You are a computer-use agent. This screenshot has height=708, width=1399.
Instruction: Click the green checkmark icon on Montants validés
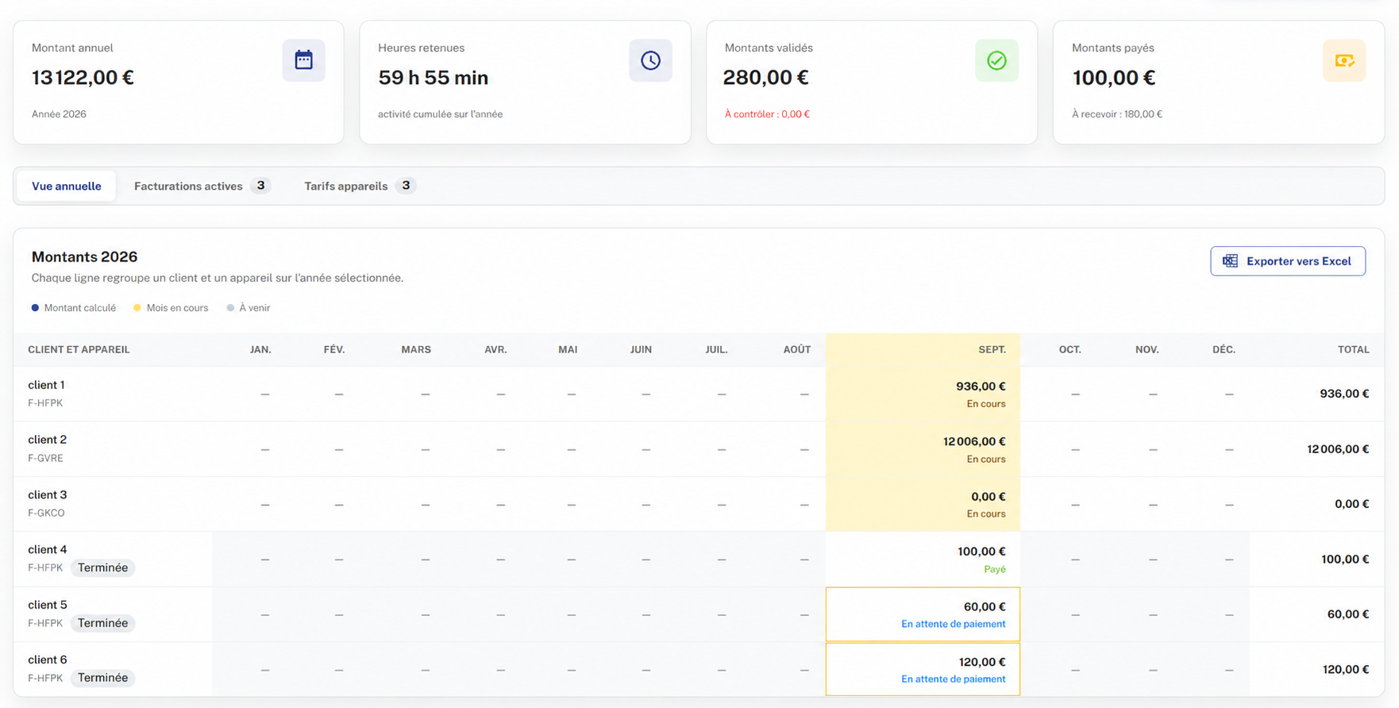pos(996,60)
